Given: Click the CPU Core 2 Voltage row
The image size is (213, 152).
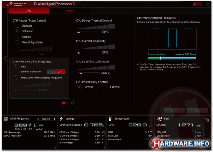Looking at the screenshot, I should [81, 136].
